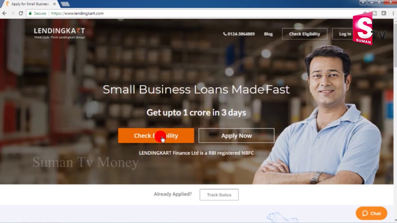
Task: Click the extension icon beside the menu
Action: [x=384, y=13]
